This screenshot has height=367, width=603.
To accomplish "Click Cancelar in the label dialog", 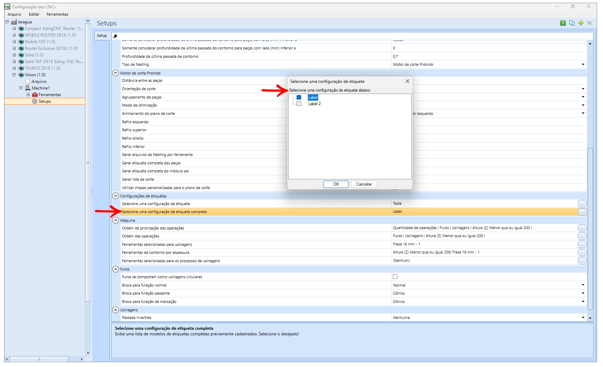I will click(x=364, y=184).
